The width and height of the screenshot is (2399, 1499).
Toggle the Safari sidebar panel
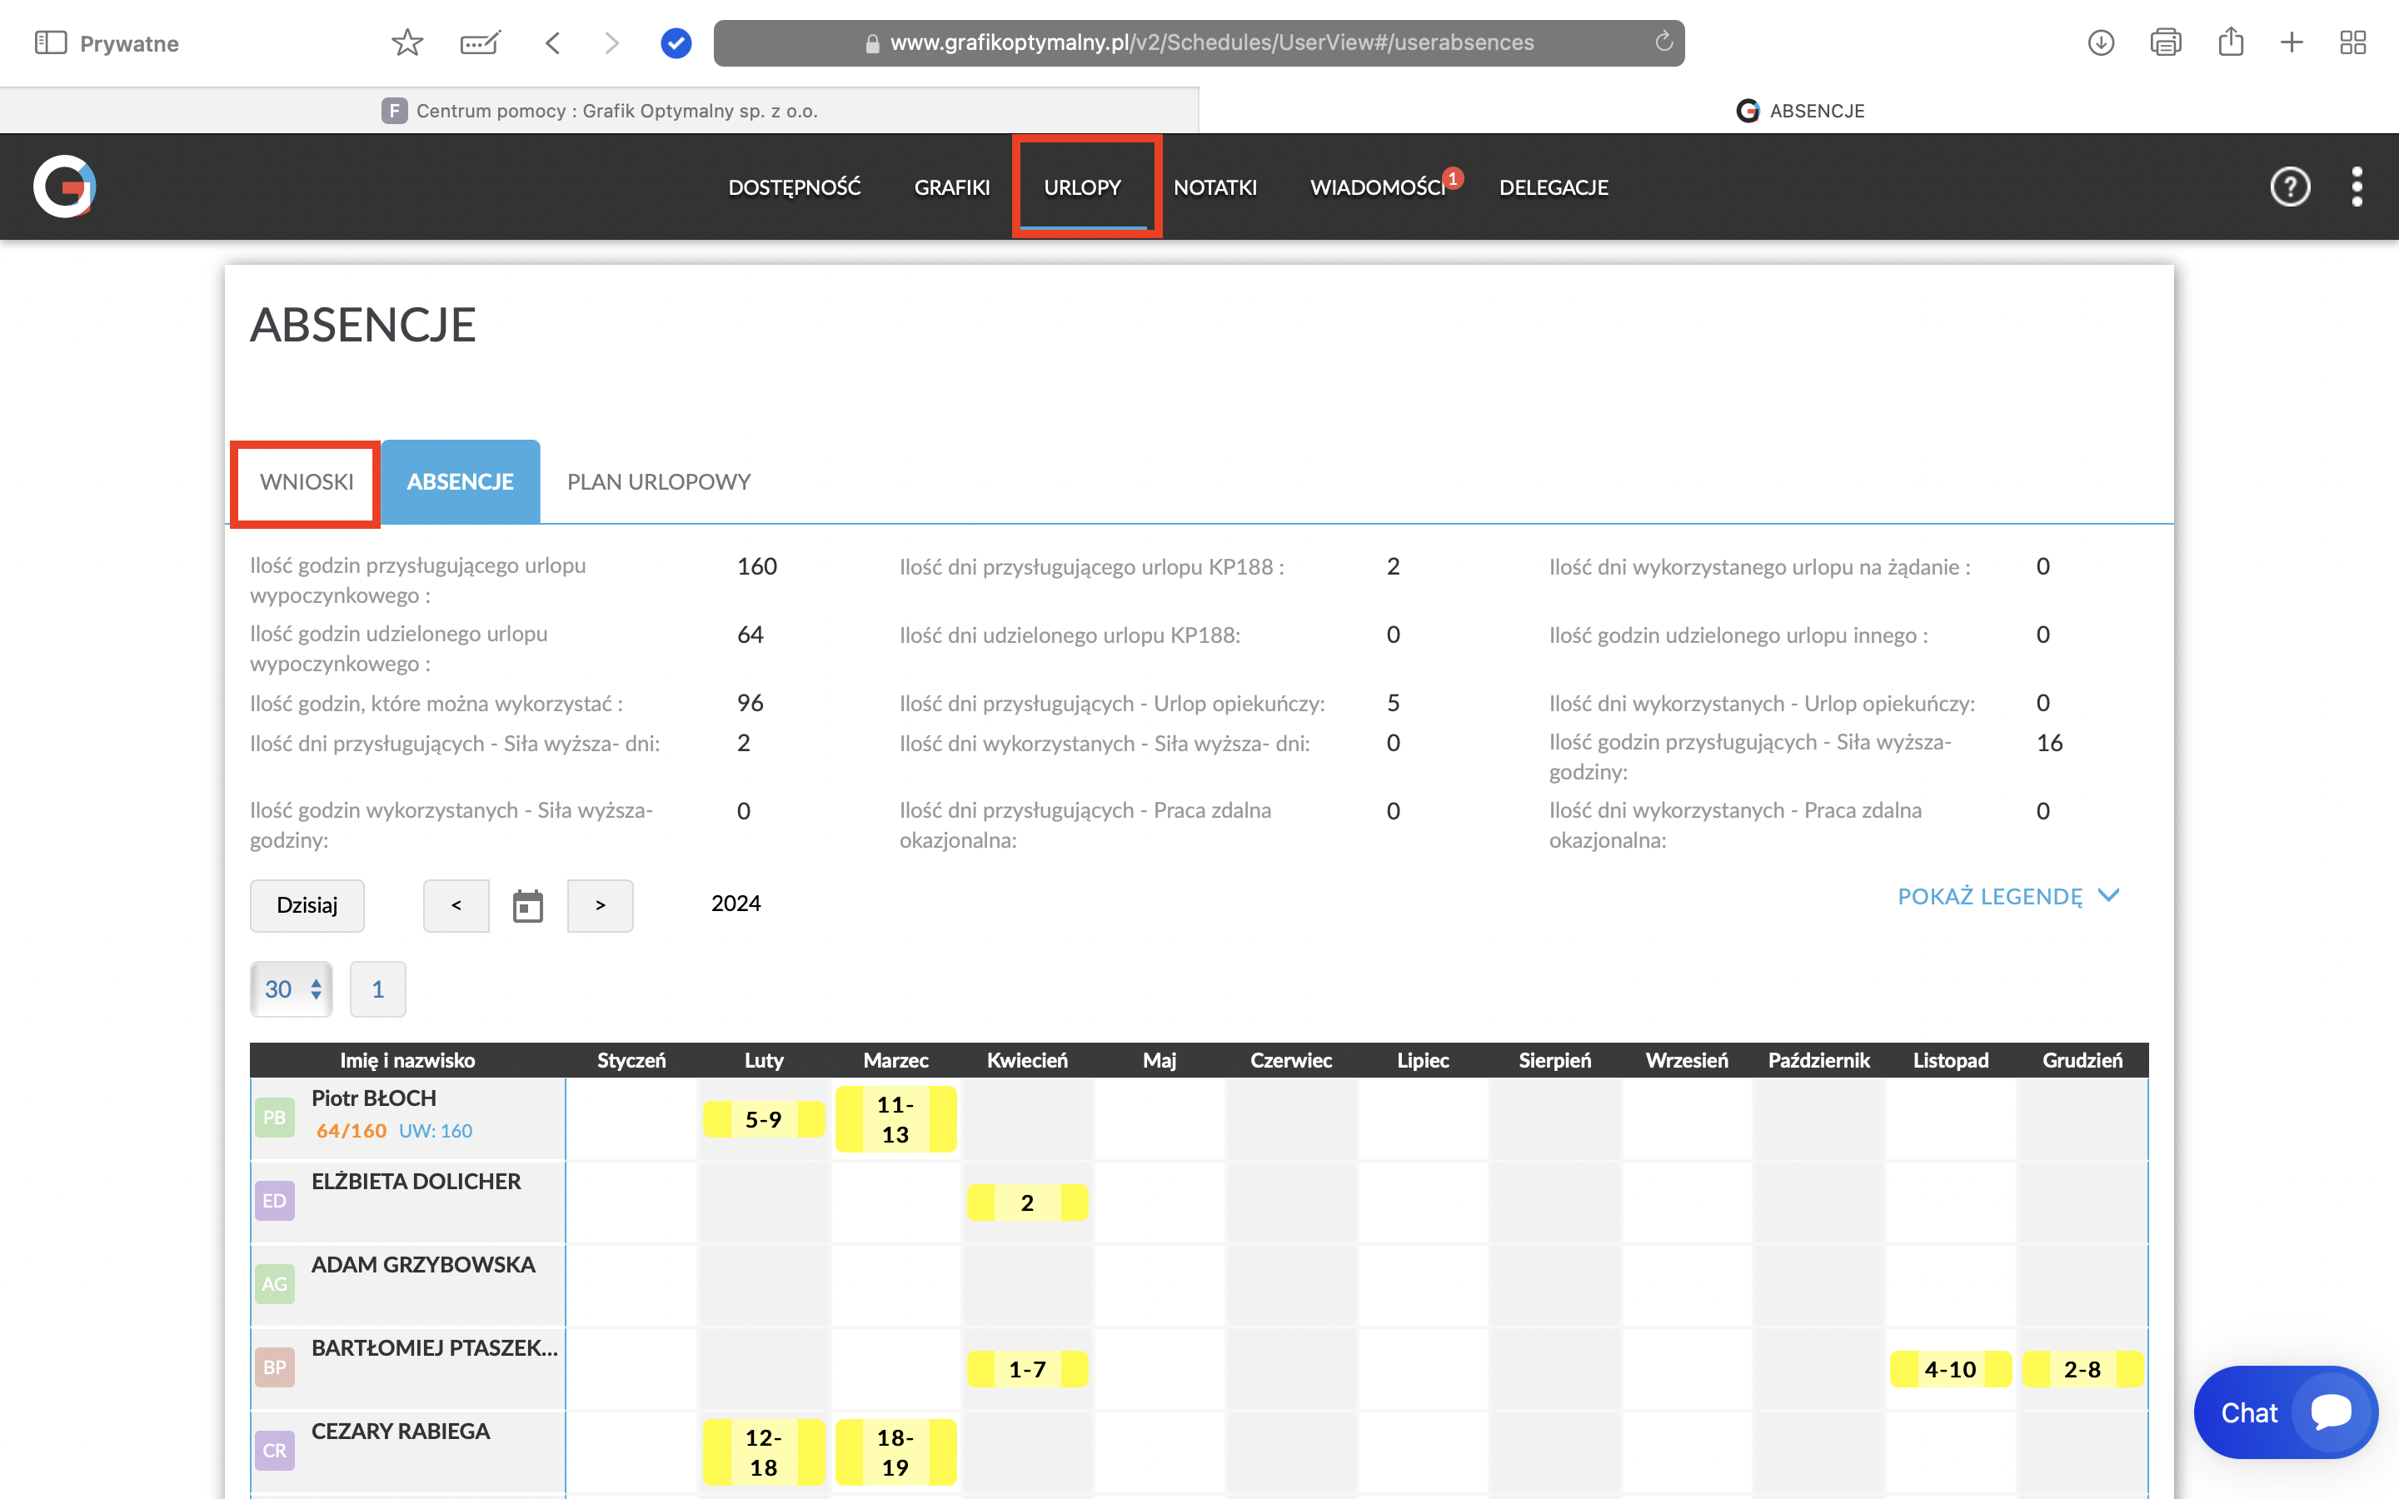pyautogui.click(x=51, y=42)
